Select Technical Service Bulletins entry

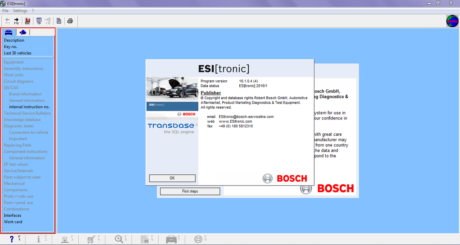point(28,113)
